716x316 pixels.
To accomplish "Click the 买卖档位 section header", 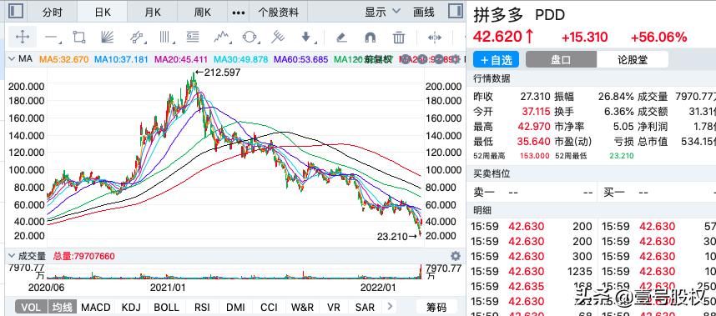I will [492, 173].
